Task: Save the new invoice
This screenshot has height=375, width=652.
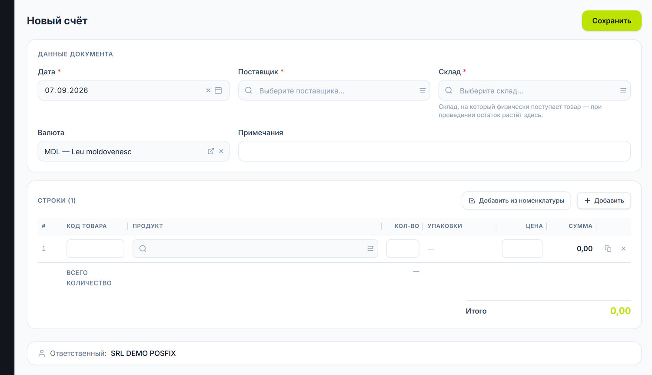Action: [612, 21]
